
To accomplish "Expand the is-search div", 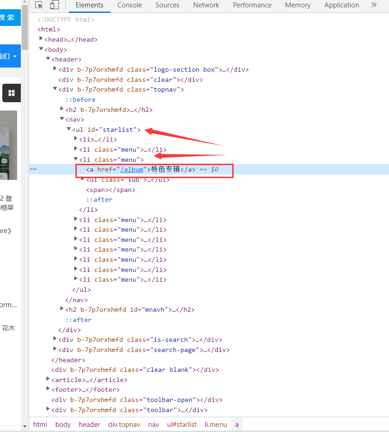I will coord(55,339).
